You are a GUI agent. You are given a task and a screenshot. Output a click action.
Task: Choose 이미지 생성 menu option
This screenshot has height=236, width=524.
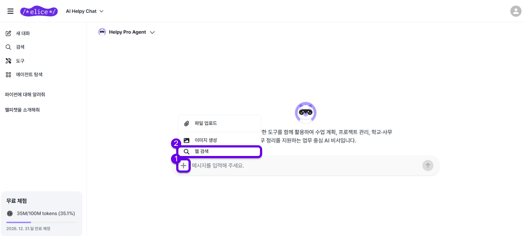[205, 140]
